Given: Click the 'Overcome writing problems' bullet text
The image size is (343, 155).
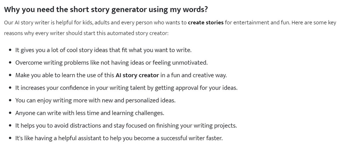Looking at the screenshot, I should coord(111,63).
